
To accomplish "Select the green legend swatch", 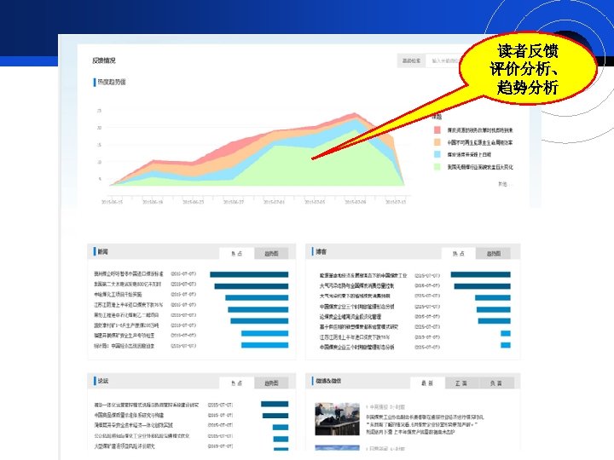I will (437, 167).
